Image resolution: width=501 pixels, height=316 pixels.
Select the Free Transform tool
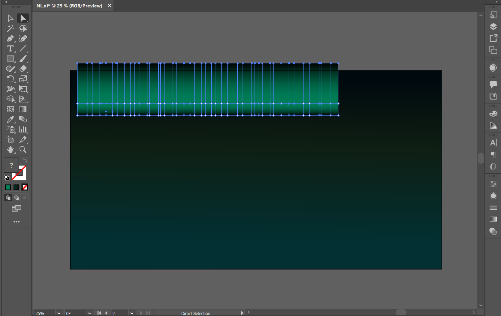click(x=23, y=89)
